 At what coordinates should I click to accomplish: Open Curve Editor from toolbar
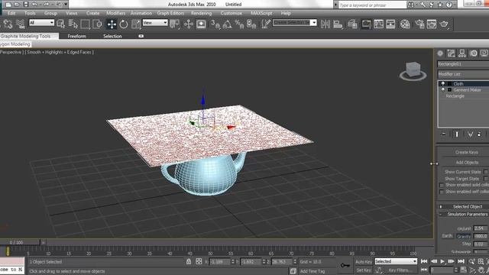[378, 24]
